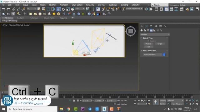Switch to the Object Paint ribbon tab
Viewport: 200px width, 112px height.
[49, 18]
